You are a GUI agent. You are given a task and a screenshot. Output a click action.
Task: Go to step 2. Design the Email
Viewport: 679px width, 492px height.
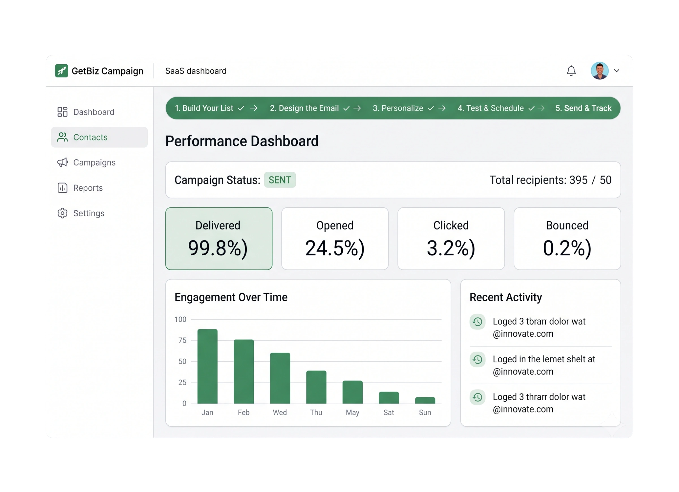coord(304,108)
